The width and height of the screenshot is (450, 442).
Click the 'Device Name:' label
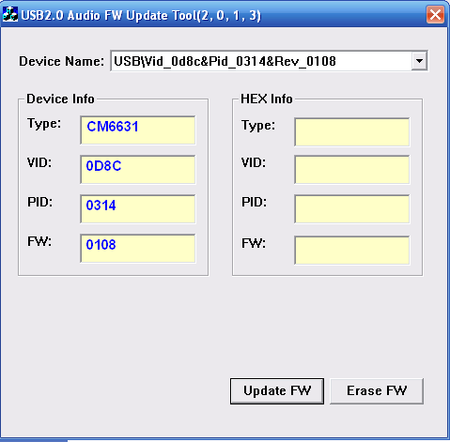pyautogui.click(x=61, y=61)
